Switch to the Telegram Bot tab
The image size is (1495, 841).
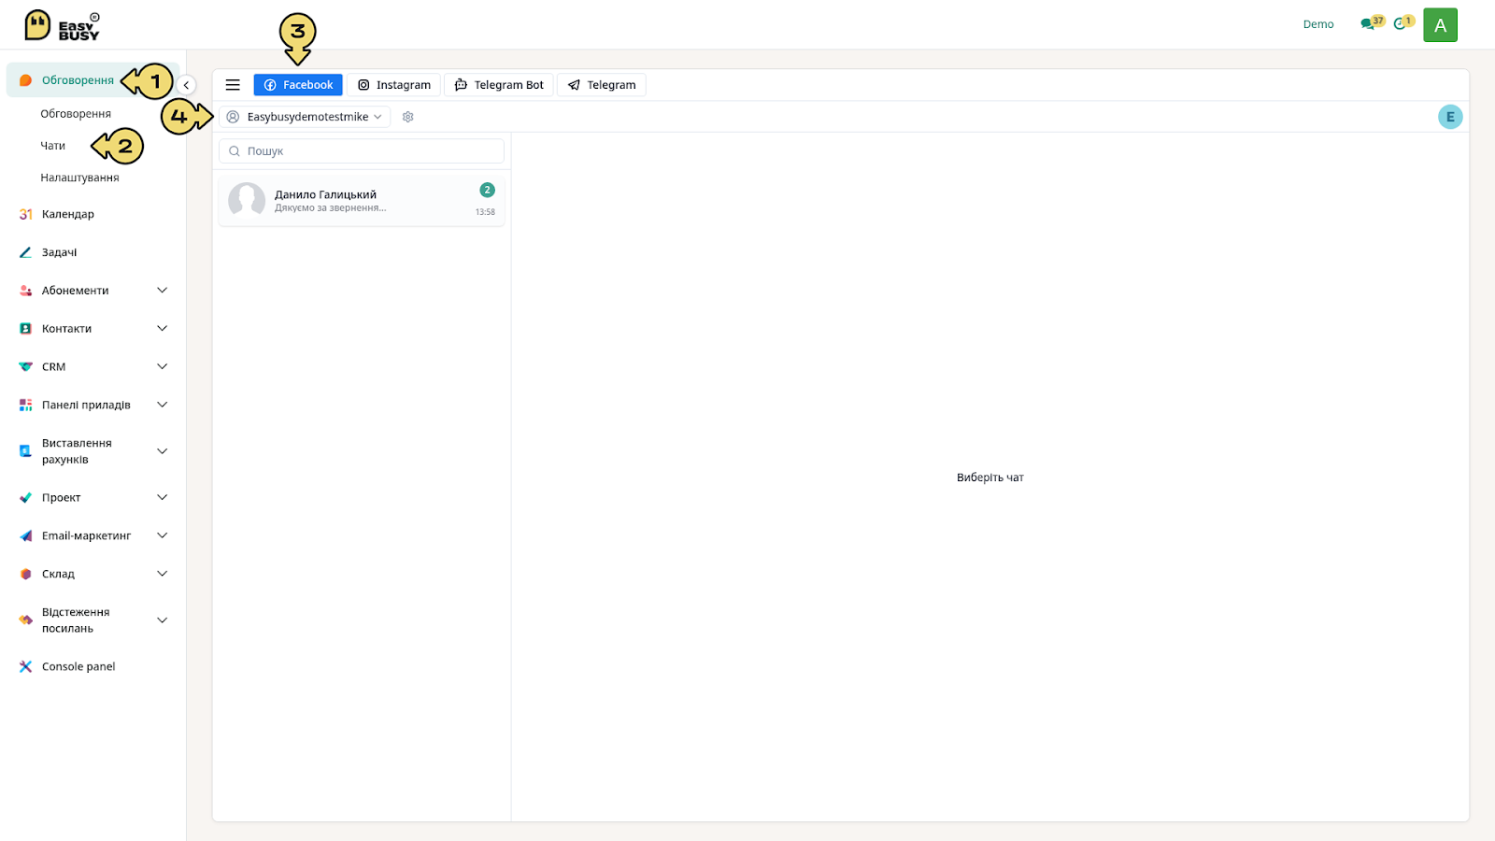click(x=499, y=85)
